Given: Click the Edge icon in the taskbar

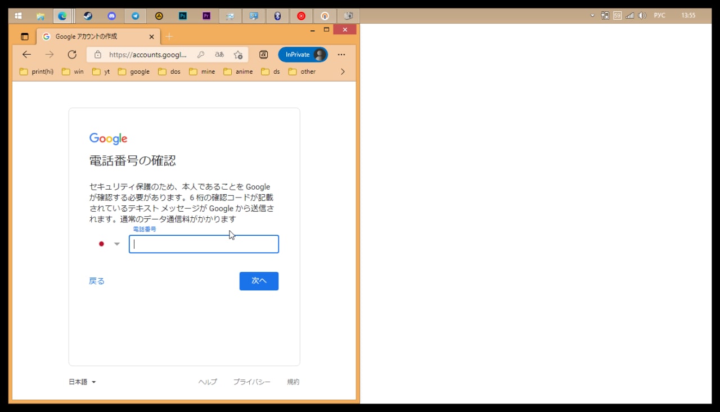Looking at the screenshot, I should coord(62,16).
